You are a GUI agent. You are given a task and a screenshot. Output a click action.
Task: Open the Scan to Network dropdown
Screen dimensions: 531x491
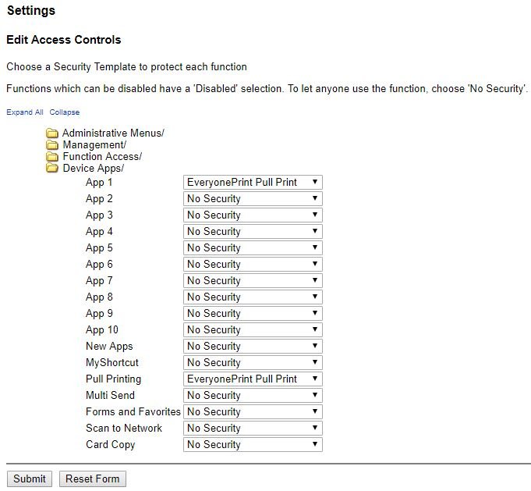tap(253, 429)
